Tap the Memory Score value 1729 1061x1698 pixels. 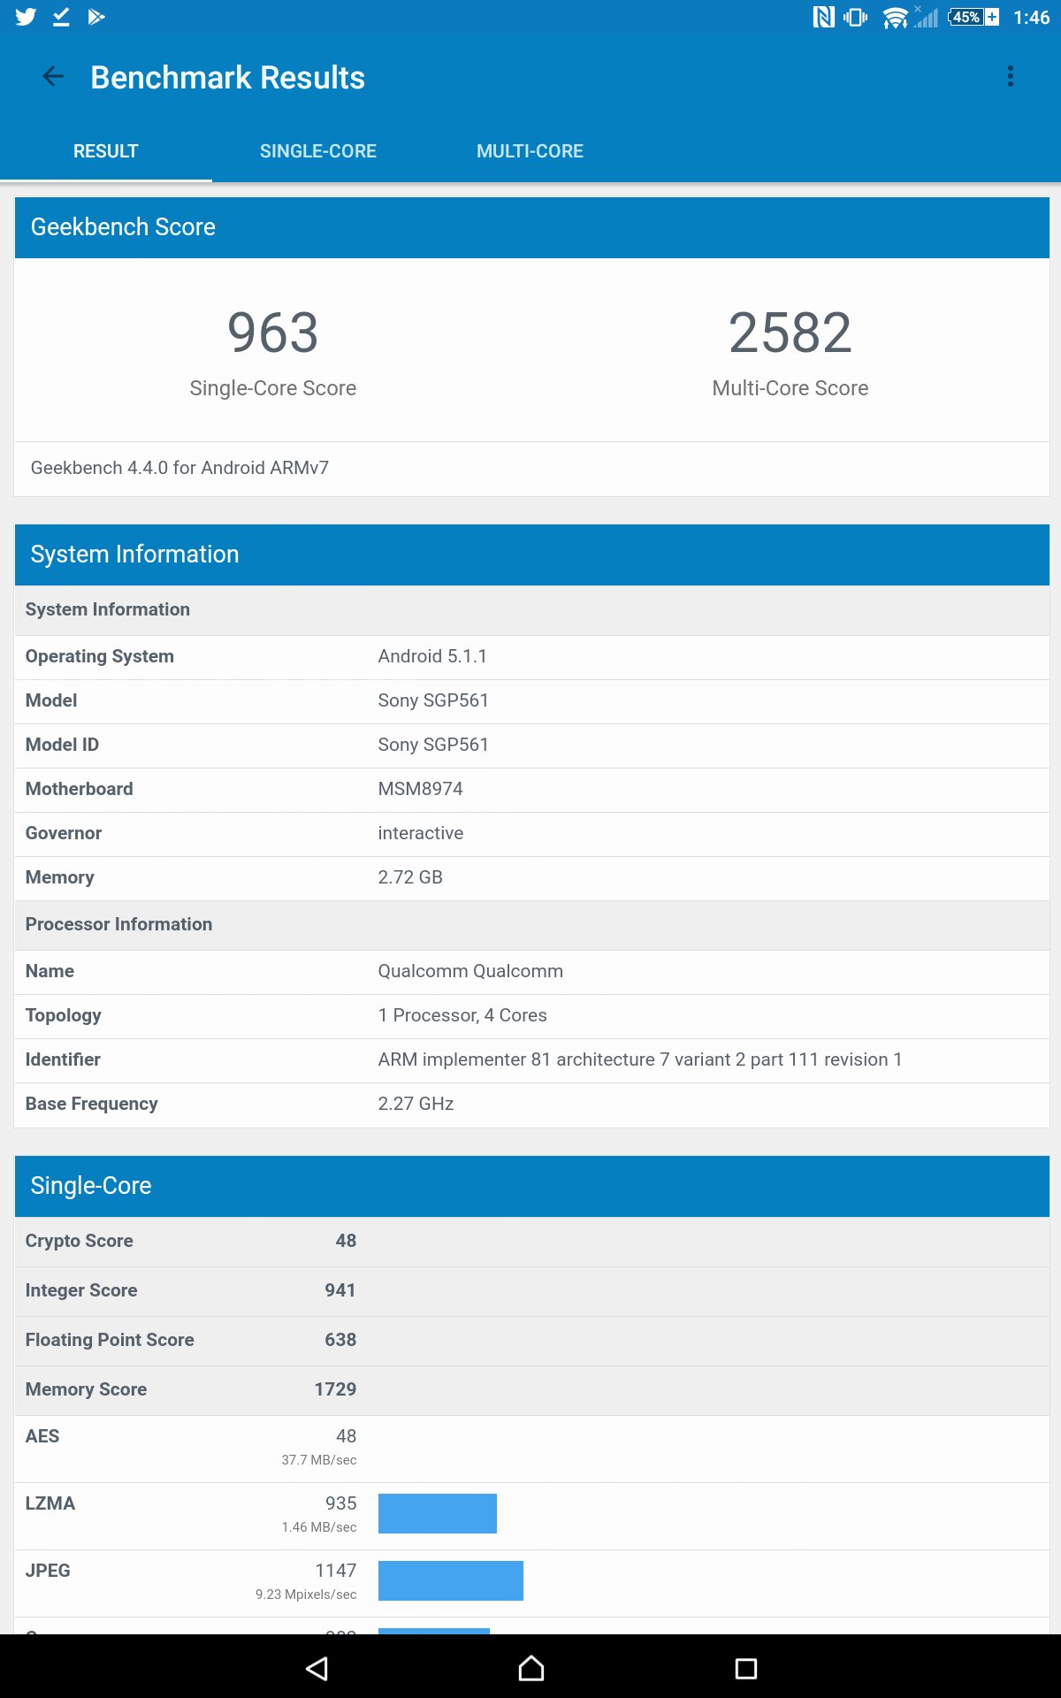pos(335,1389)
